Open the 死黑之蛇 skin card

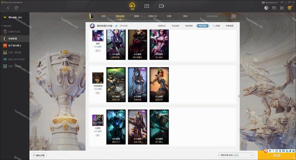click(116, 85)
